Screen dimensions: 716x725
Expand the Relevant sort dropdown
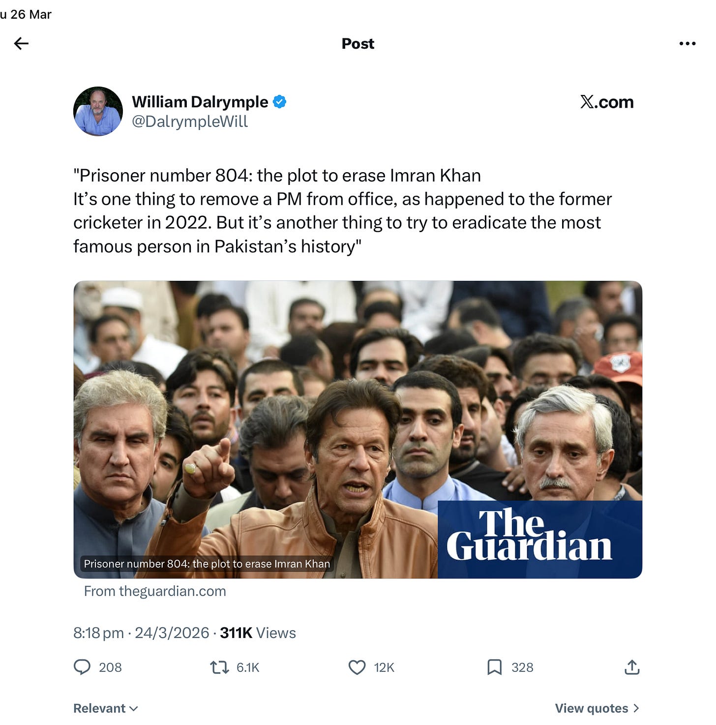[x=106, y=708]
